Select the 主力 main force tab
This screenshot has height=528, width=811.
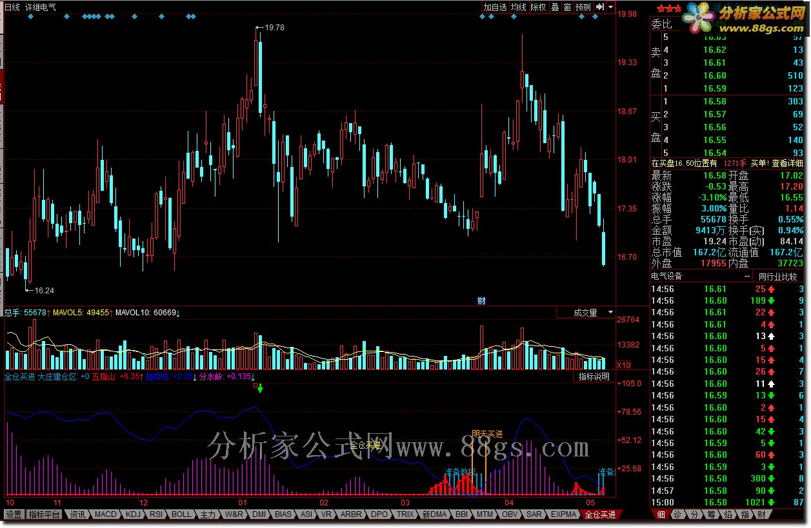click(208, 514)
